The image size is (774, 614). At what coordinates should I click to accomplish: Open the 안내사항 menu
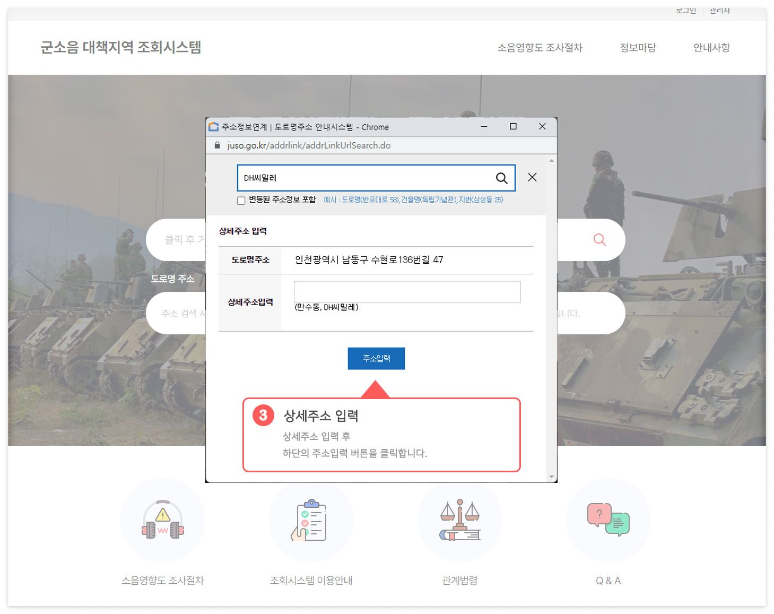tap(711, 47)
